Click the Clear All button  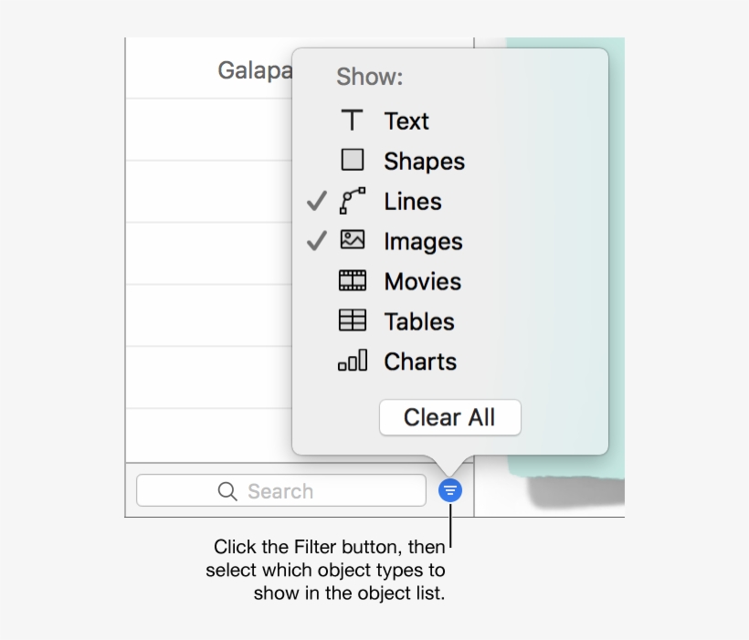(449, 417)
